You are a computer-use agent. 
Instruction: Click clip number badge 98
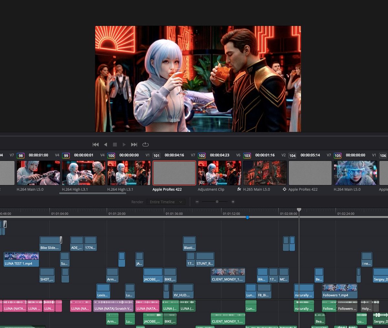[21, 155]
